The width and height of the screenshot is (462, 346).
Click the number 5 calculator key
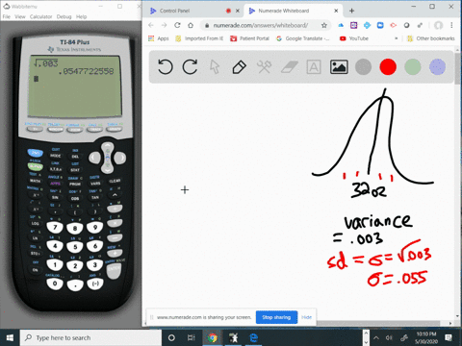point(75,247)
